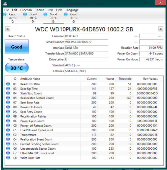The width and height of the screenshot is (167, 170).
Task: Select the Spin-Up Time attribute name
Action: (x=29, y=89)
